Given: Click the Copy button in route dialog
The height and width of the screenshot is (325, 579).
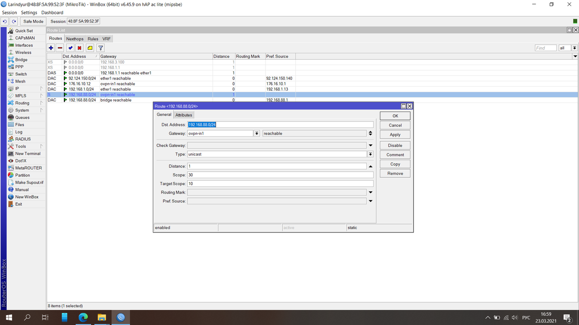Looking at the screenshot, I should 395,164.
